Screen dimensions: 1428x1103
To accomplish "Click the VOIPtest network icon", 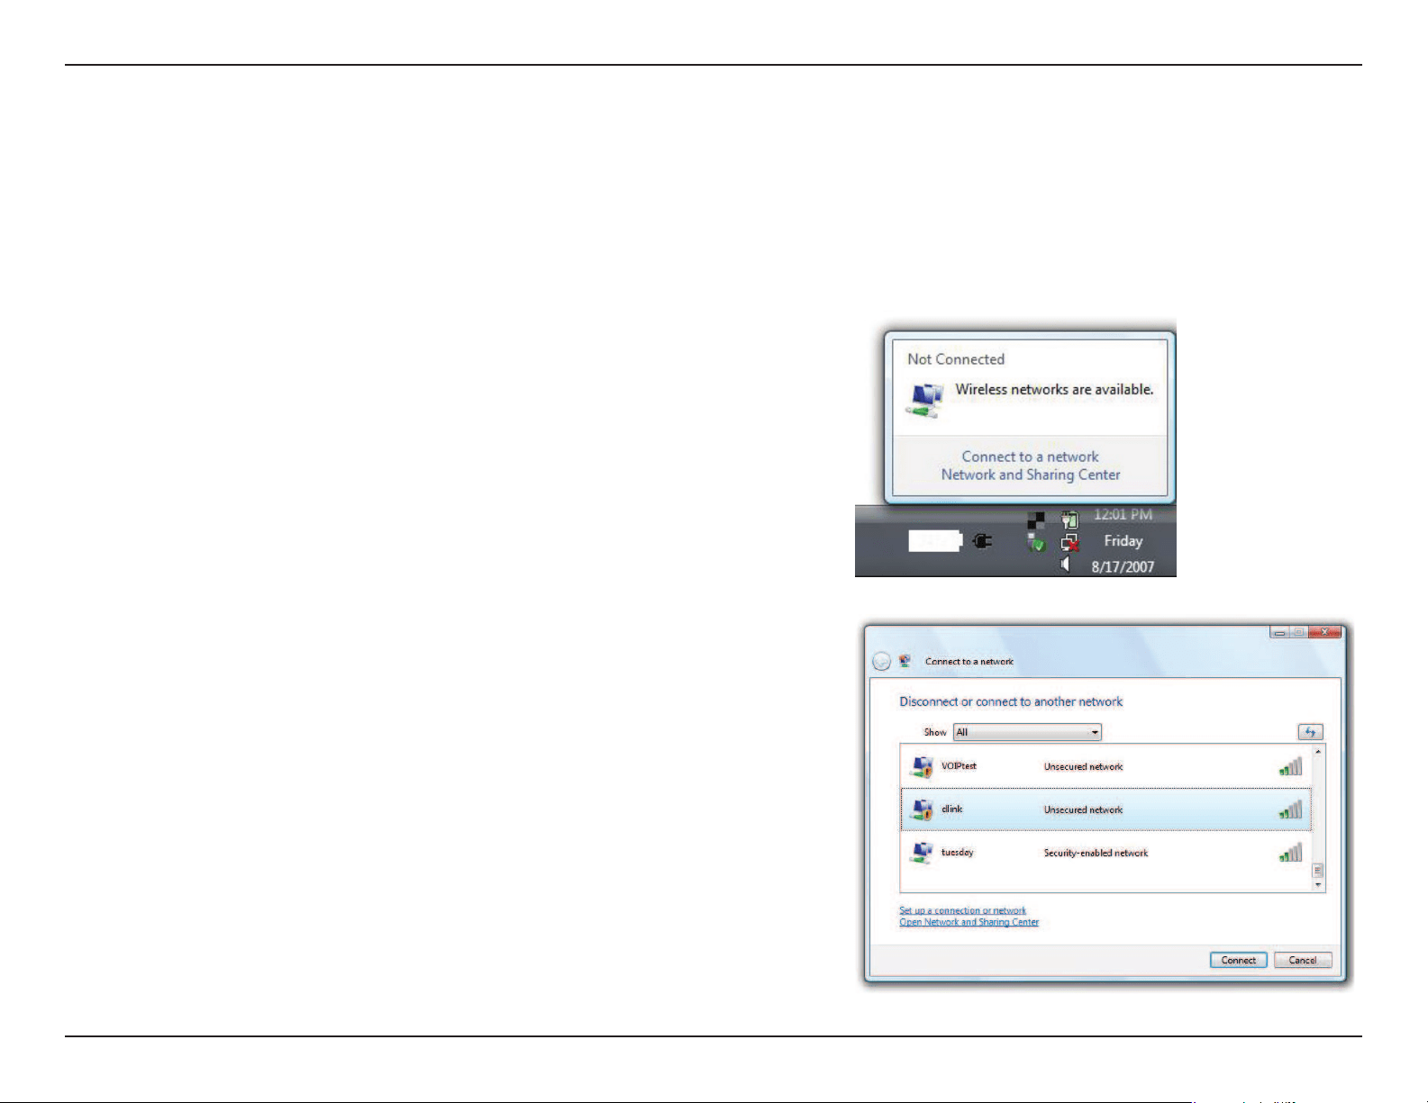I will coord(922,767).
